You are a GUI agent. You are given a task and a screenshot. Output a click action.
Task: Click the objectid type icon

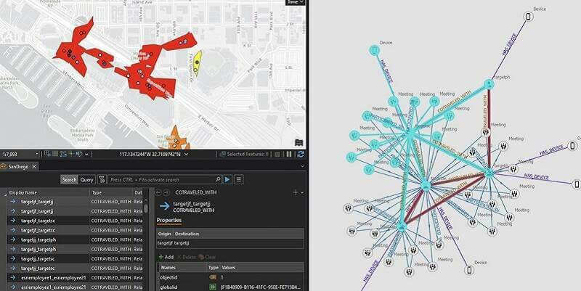pos(213,277)
